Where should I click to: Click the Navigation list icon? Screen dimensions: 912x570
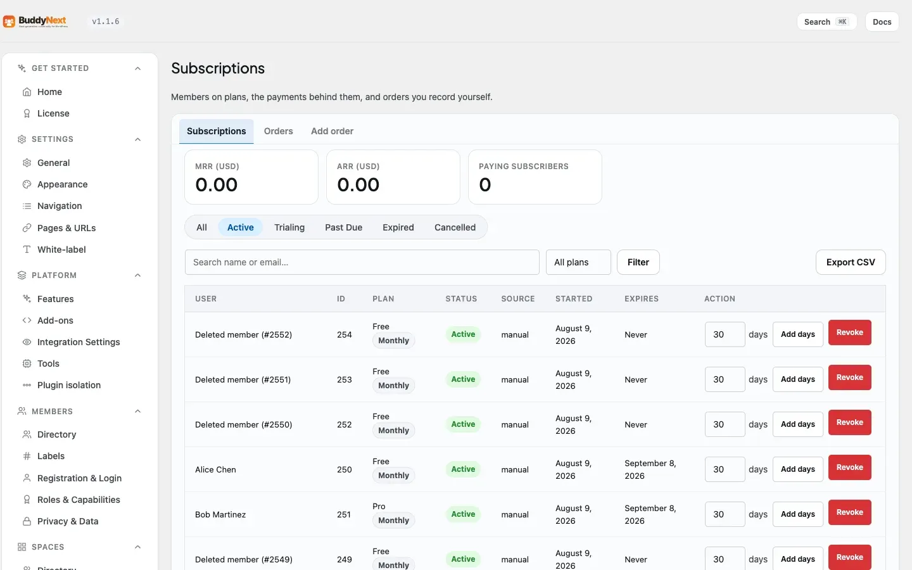coord(27,206)
